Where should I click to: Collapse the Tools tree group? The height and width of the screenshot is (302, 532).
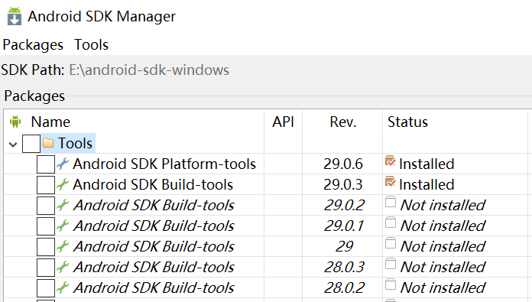tap(13, 145)
